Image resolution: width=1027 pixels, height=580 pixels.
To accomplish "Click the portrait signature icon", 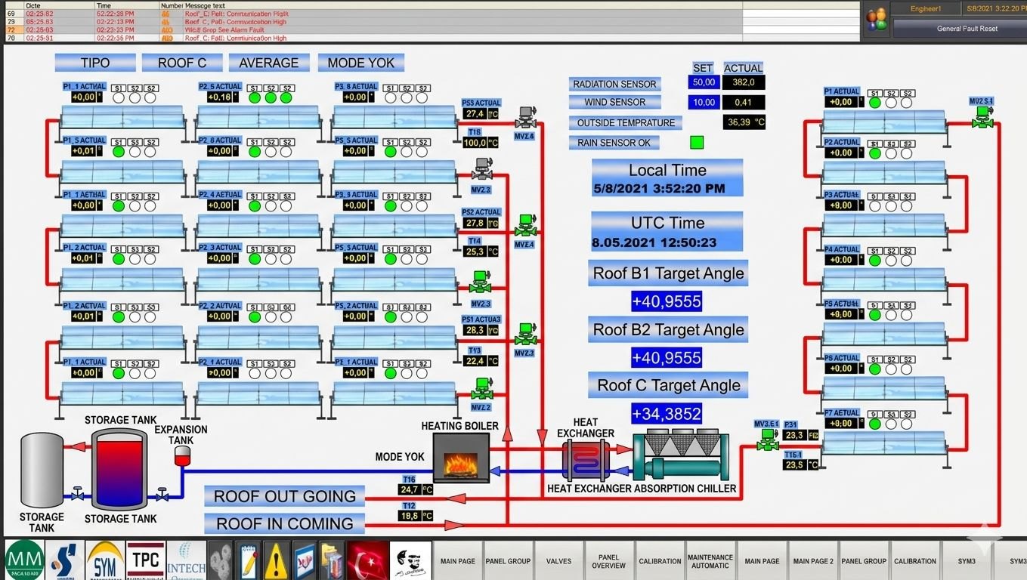I will [x=411, y=560].
